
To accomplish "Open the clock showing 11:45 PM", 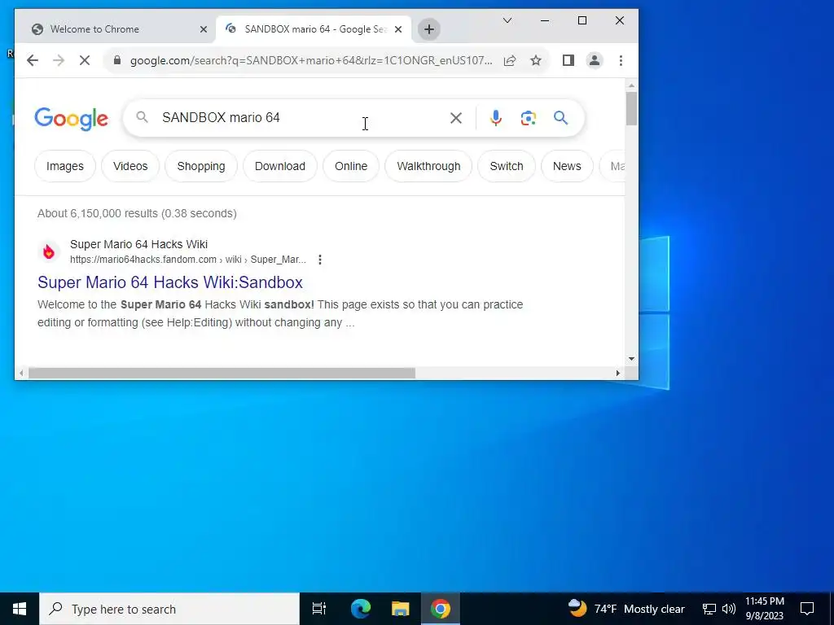I will [764, 609].
